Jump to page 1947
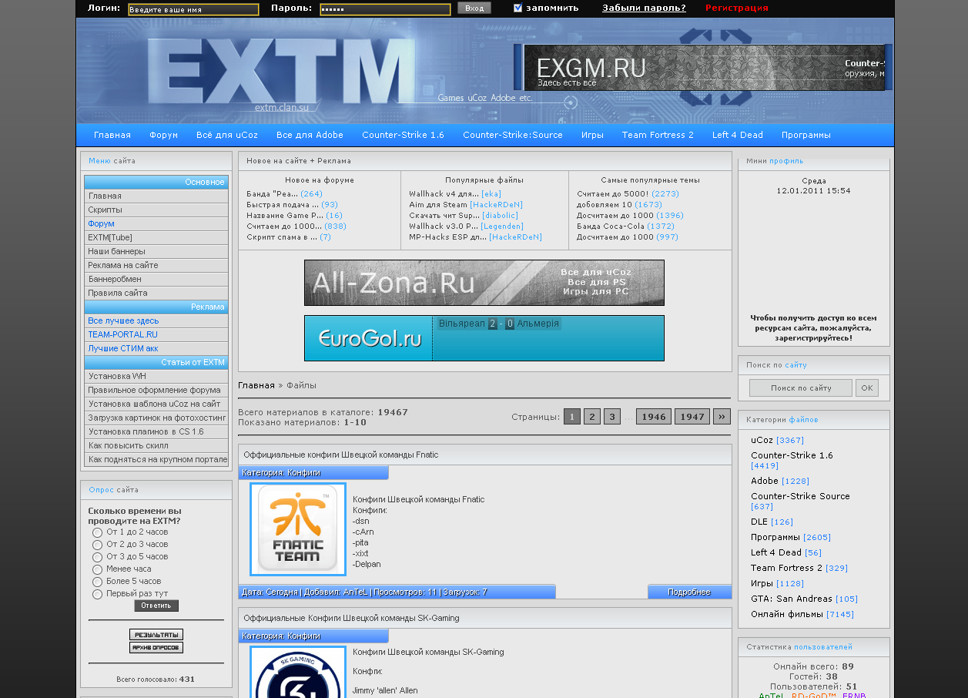 click(x=692, y=417)
